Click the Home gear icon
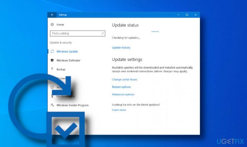The width and height of the screenshot is (247, 147). pyautogui.click(x=52, y=24)
